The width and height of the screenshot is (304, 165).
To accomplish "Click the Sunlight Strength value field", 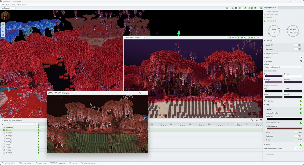I will pyautogui.click(x=298, y=49).
